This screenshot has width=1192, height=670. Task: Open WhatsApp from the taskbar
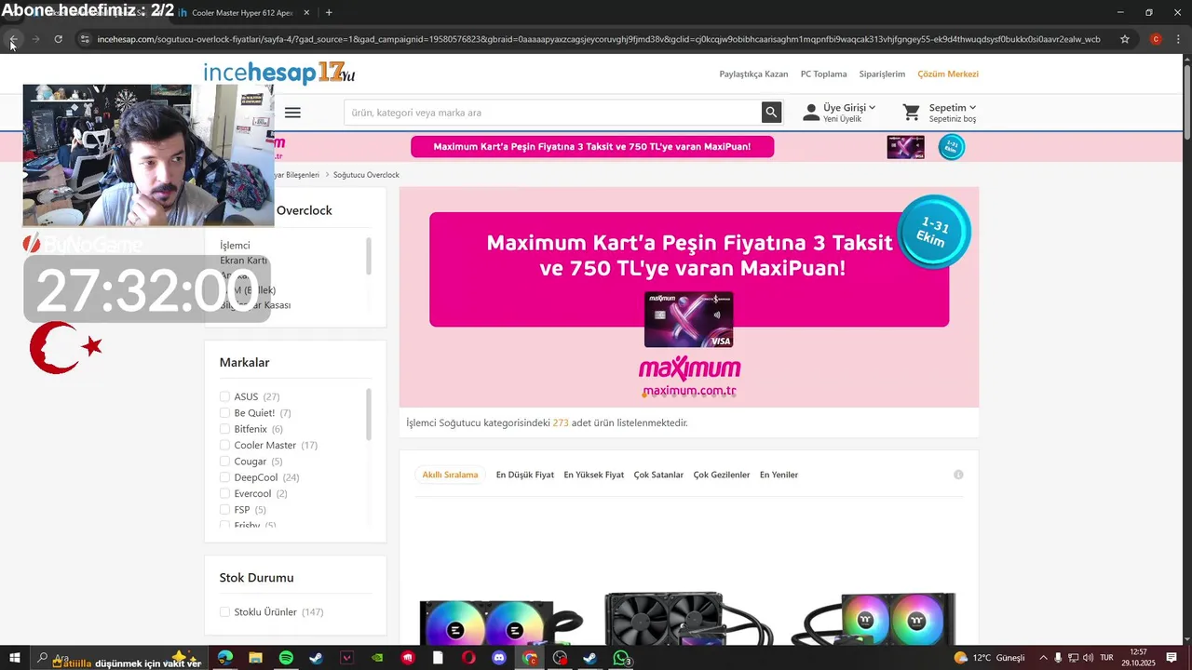621,658
